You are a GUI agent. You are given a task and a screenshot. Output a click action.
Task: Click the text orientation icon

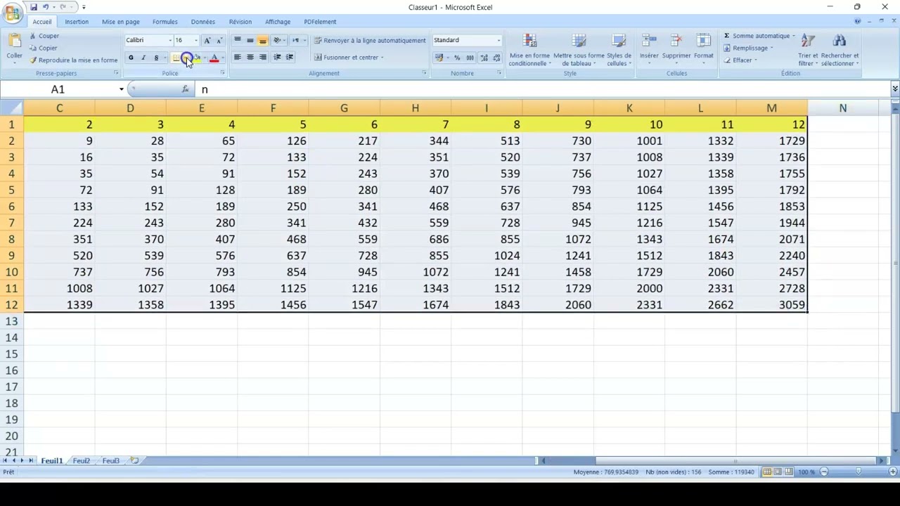[x=278, y=40]
